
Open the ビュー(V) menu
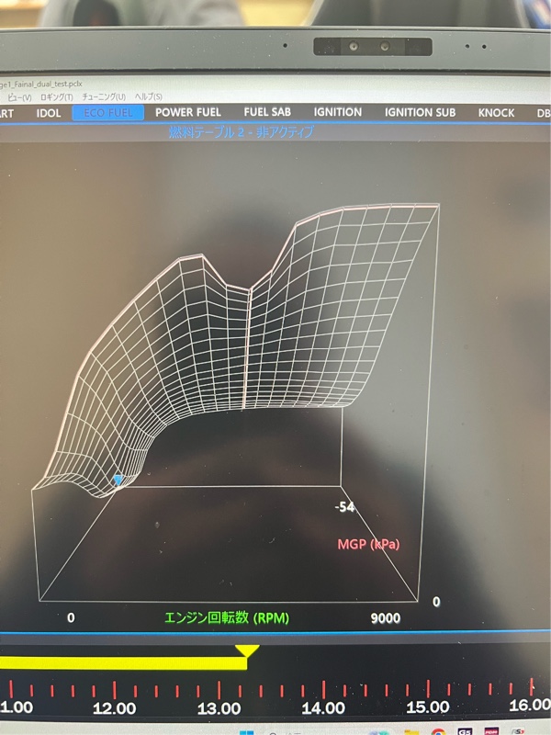(19, 97)
